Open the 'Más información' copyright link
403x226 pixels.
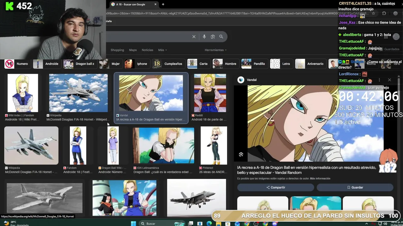[320, 179]
